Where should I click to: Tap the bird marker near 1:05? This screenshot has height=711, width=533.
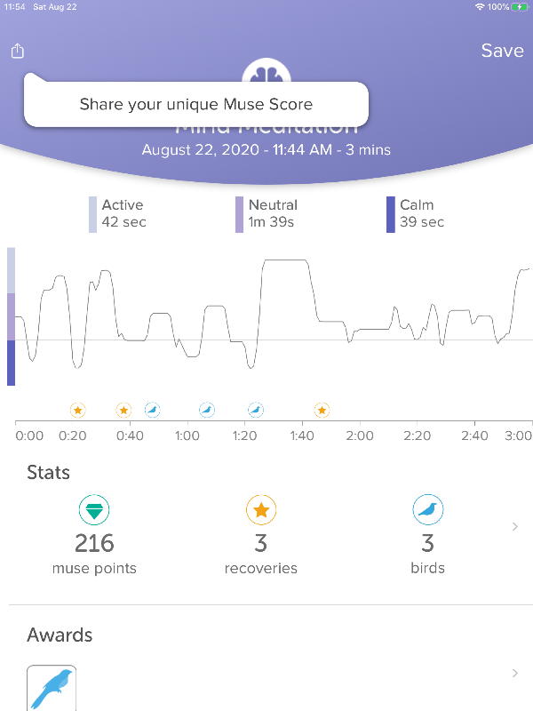(x=207, y=410)
